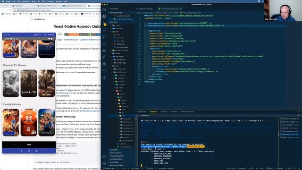Select the api logs terminal entry
The width and height of the screenshot is (302, 170).
pyautogui.click(x=289, y=134)
